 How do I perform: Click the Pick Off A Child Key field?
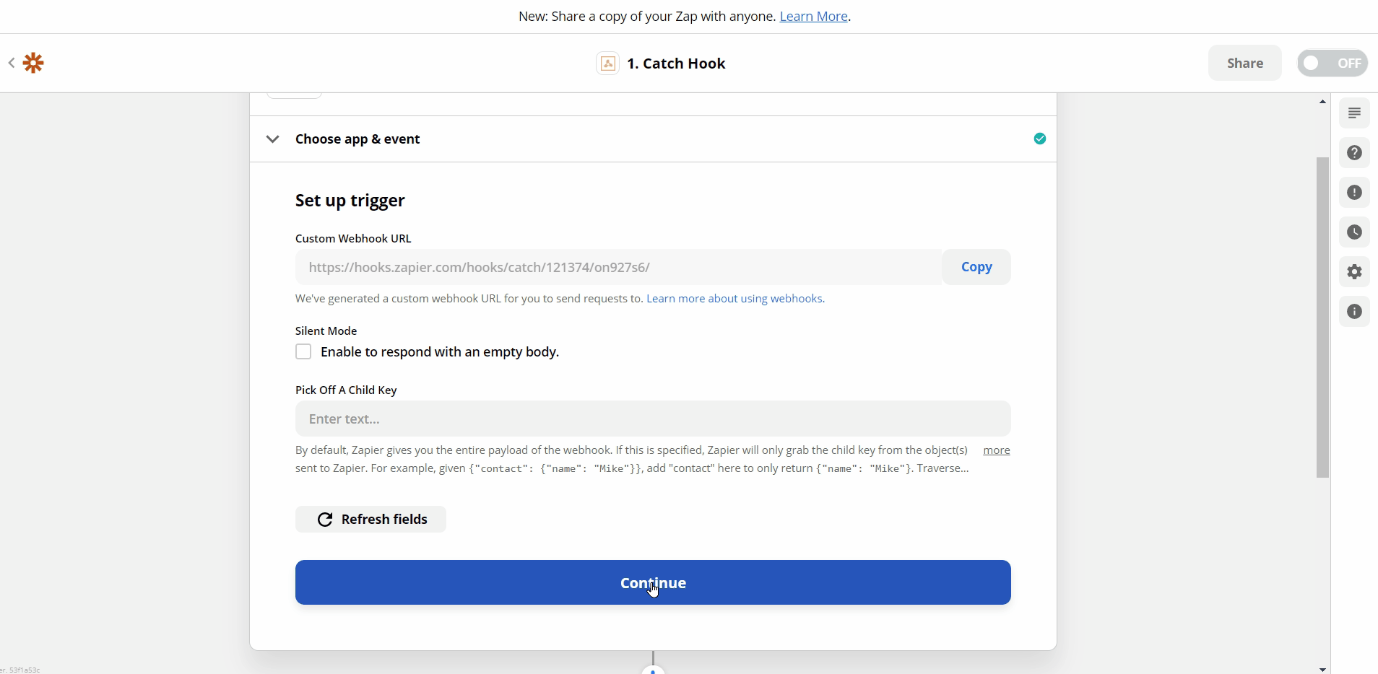[652, 419]
